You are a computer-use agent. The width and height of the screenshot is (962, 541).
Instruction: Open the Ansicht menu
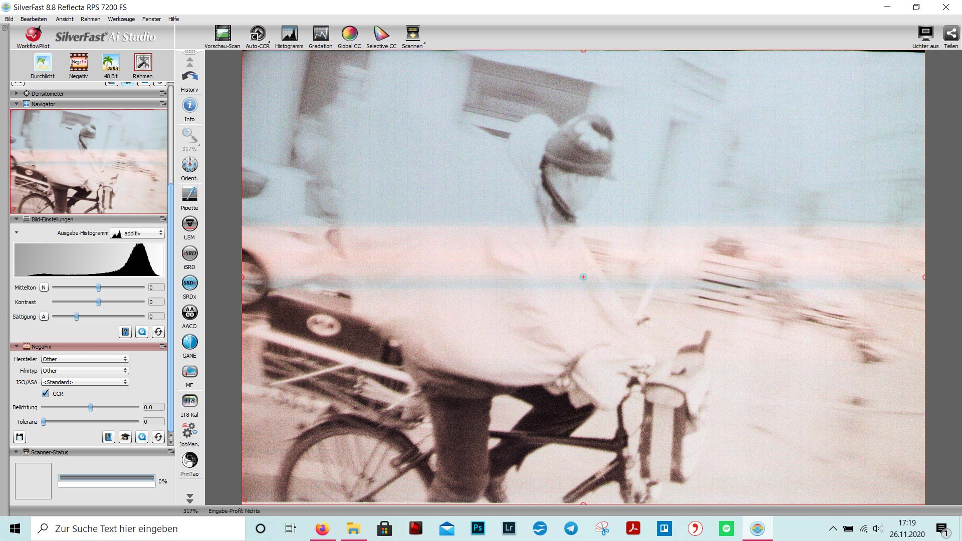[65, 19]
